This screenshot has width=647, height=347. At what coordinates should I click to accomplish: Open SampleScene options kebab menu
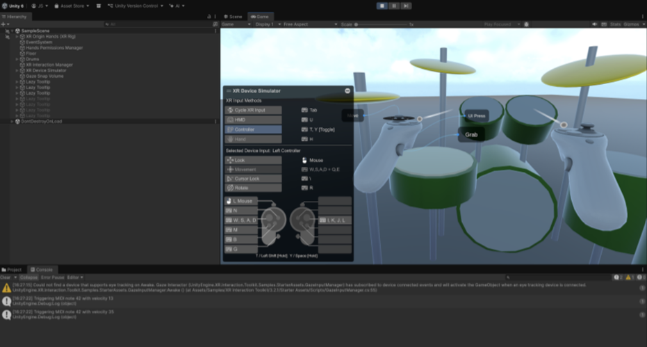click(215, 31)
